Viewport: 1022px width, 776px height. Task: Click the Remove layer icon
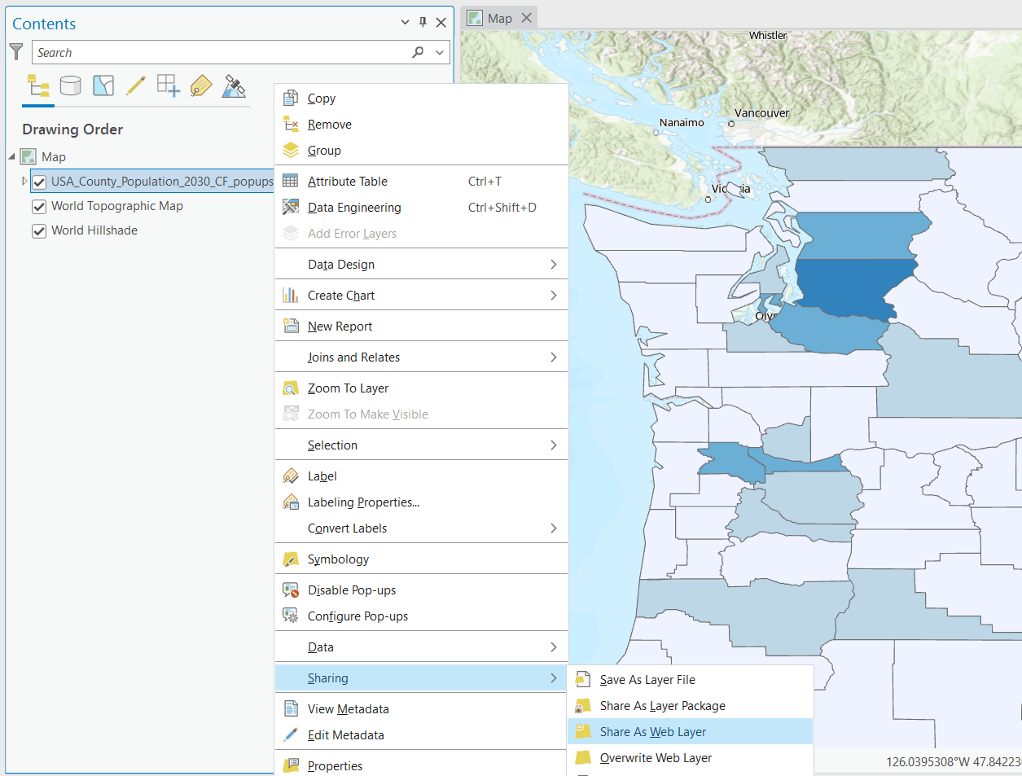point(291,124)
